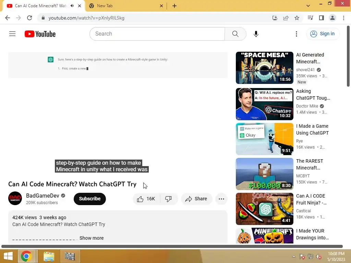Open YouTube settings three-dot menu

(296, 34)
